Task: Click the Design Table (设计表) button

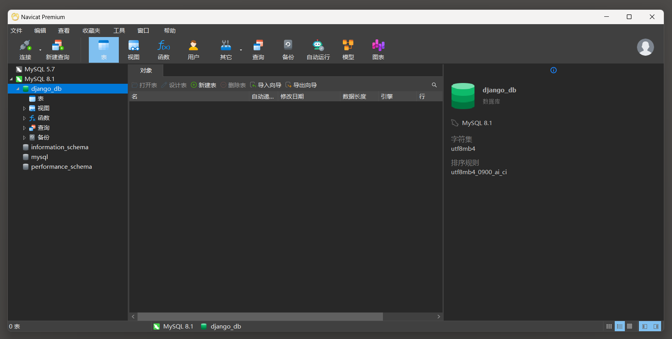Action: point(174,85)
